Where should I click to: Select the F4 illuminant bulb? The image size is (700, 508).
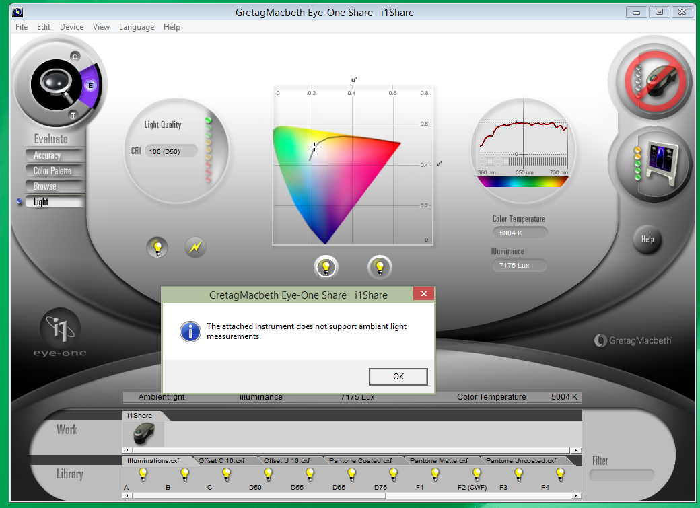560,474
